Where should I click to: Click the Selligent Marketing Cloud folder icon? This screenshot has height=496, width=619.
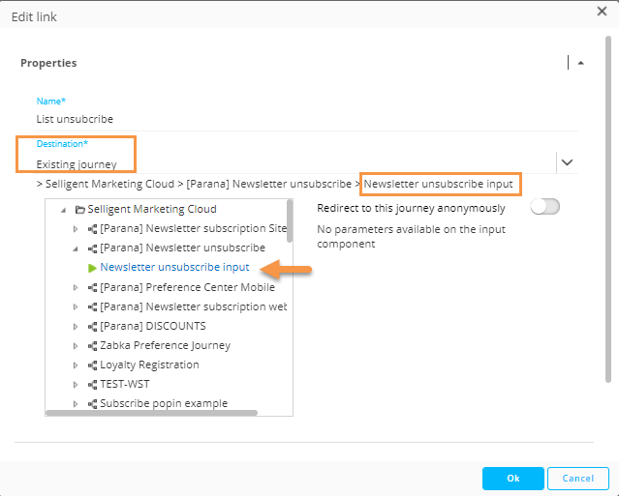[x=80, y=209]
